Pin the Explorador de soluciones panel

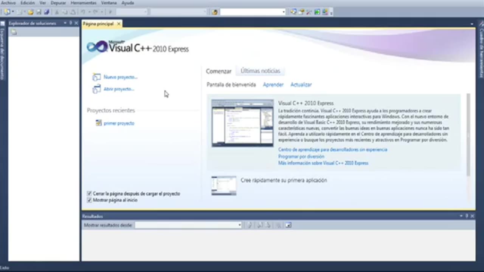70,23
